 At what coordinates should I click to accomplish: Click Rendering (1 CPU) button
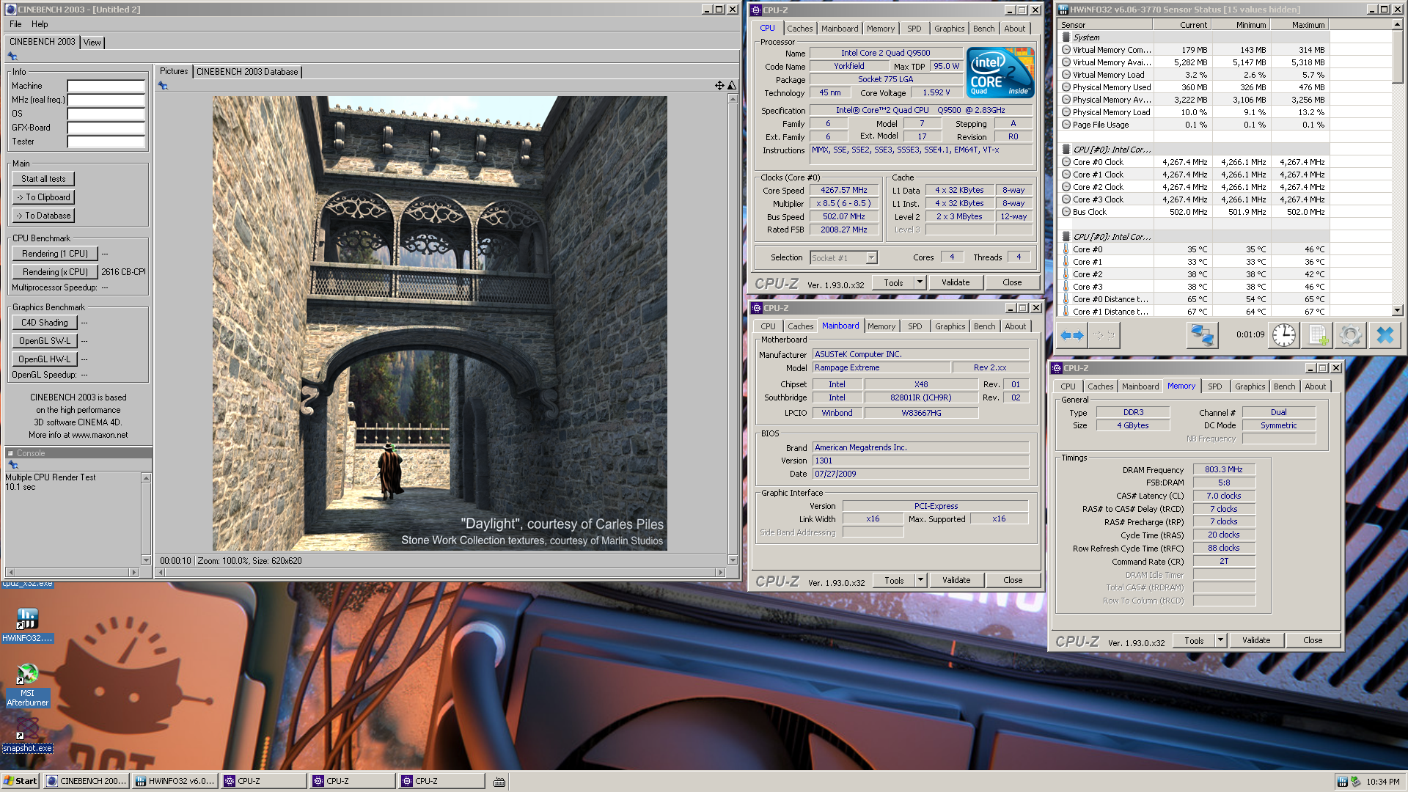[55, 254]
